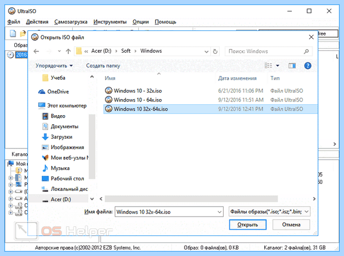The image size is (344, 256).
Task: Sort by Имя column header
Action: click(x=110, y=78)
